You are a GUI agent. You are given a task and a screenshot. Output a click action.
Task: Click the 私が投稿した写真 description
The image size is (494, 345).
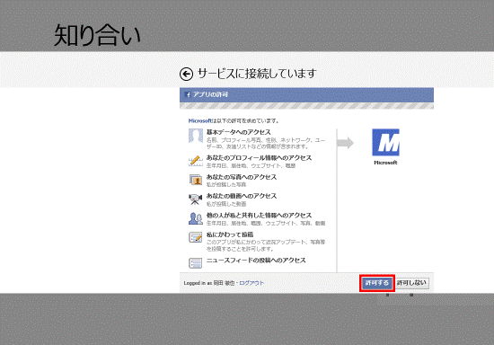226,185
